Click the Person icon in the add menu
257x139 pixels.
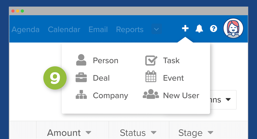coord(81,60)
